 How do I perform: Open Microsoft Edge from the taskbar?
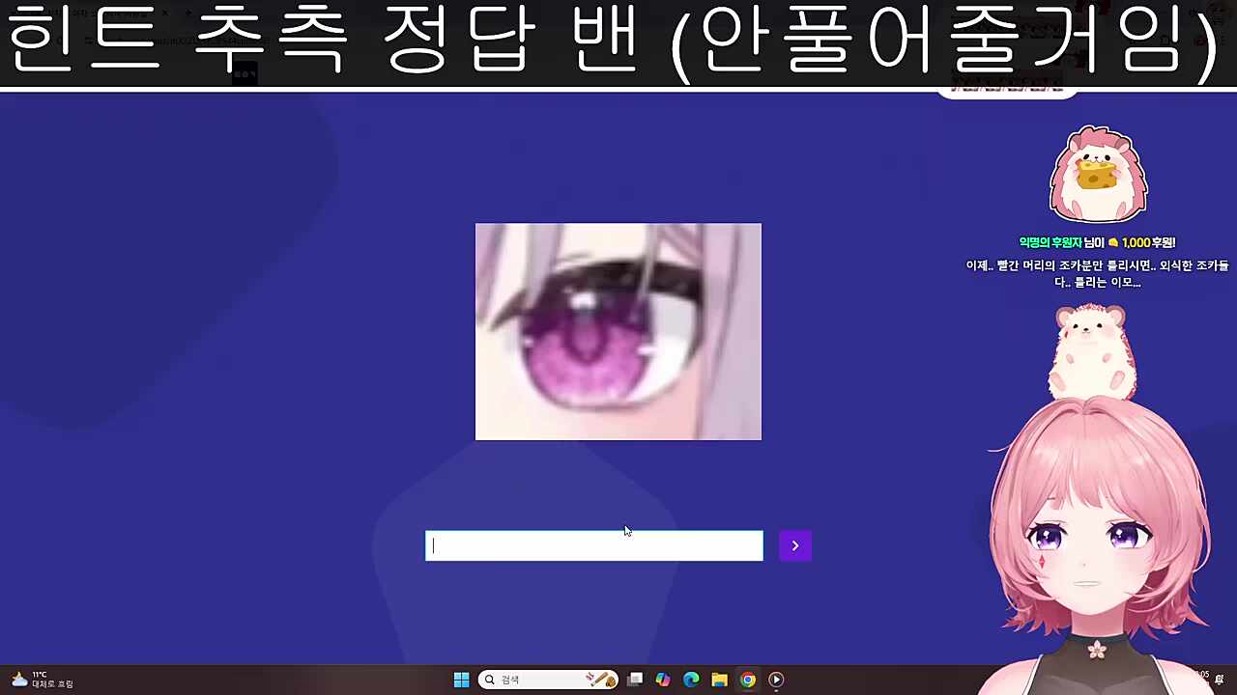691,680
